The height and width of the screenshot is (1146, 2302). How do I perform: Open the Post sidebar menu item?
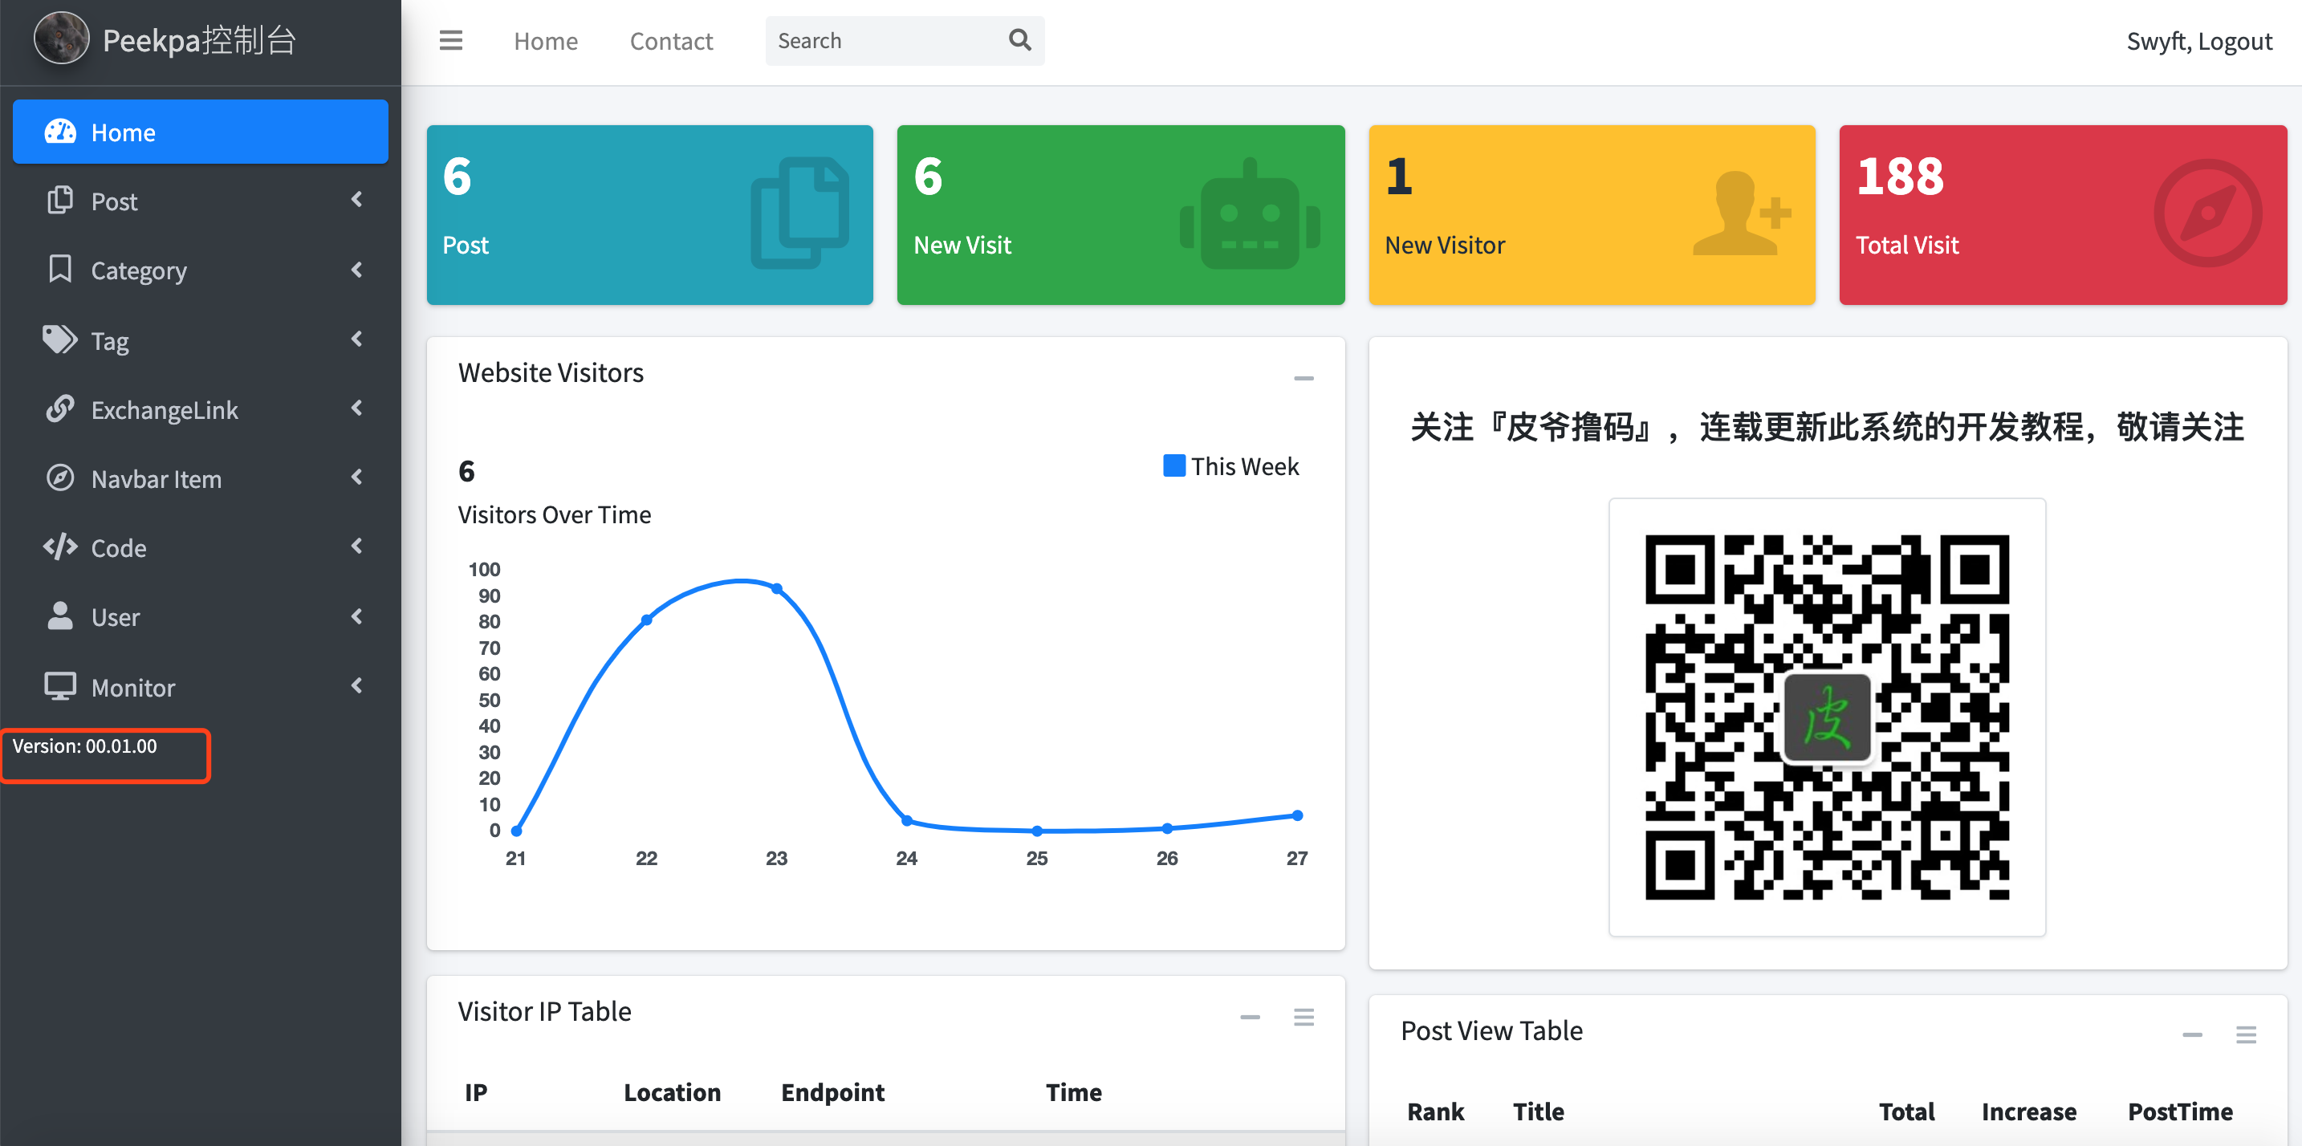tap(200, 201)
